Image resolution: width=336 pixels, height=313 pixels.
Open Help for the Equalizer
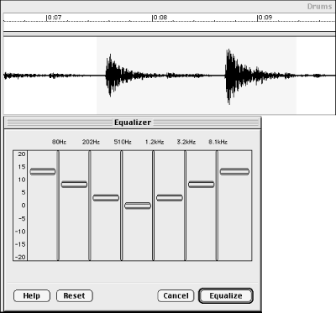[x=32, y=296]
